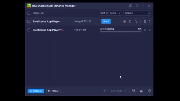
Task: Open settings gear for BlueStacks App Player
Action: 125,22
